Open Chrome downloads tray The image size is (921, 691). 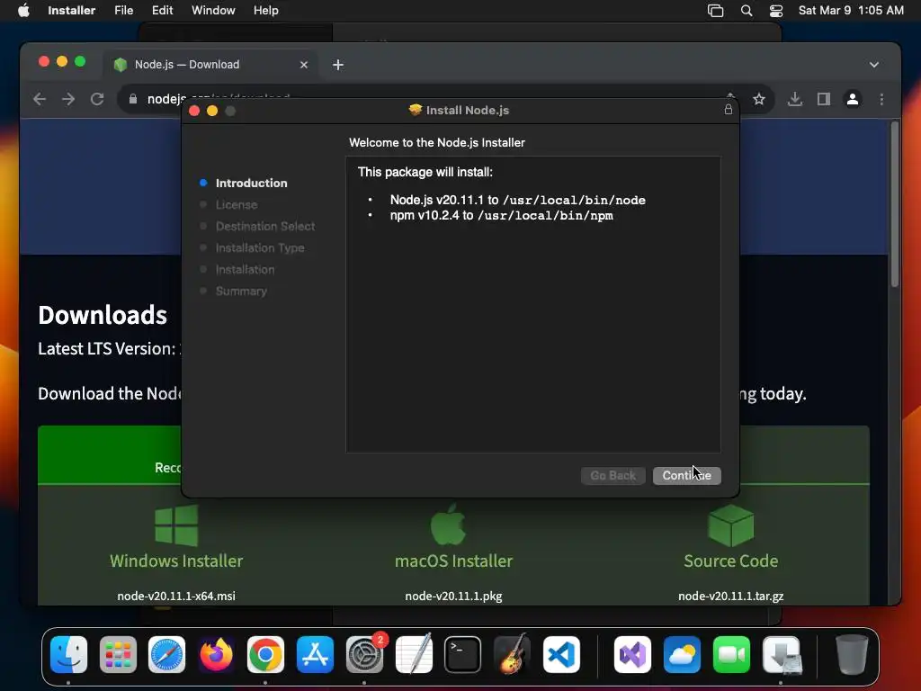(x=795, y=99)
